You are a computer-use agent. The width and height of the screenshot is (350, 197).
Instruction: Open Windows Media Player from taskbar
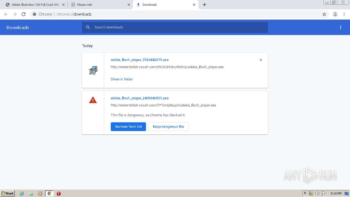(40, 193)
